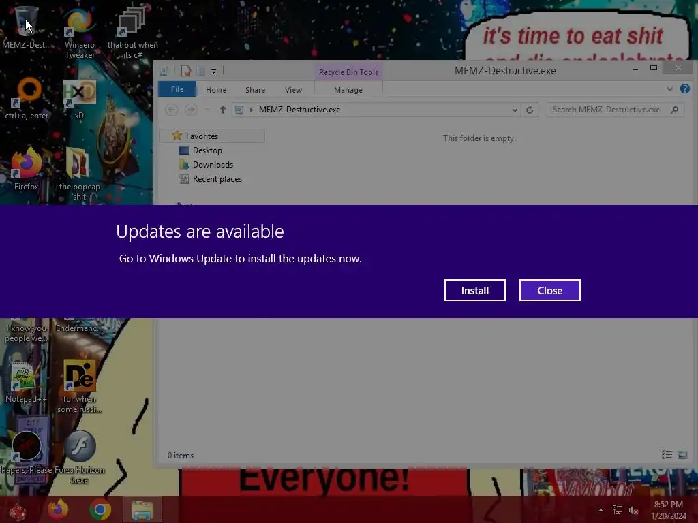The height and width of the screenshot is (523, 698).
Task: Click New folder icon in quick access toolbar
Action: 201,71
